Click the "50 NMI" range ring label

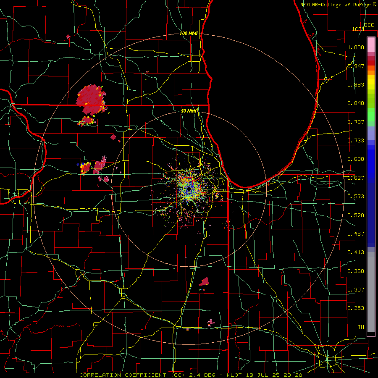(x=188, y=111)
